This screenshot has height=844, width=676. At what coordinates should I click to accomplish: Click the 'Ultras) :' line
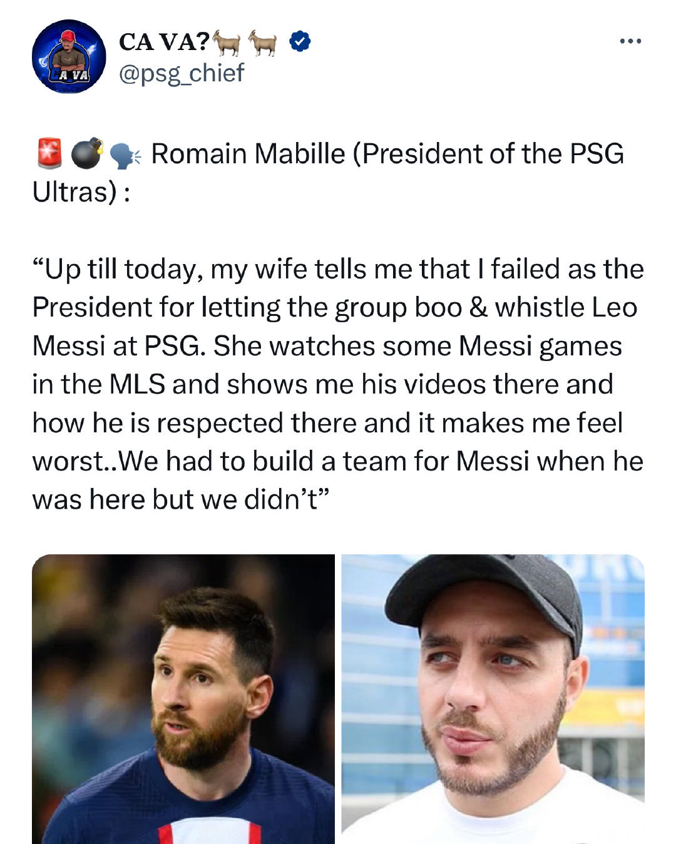click(x=81, y=193)
